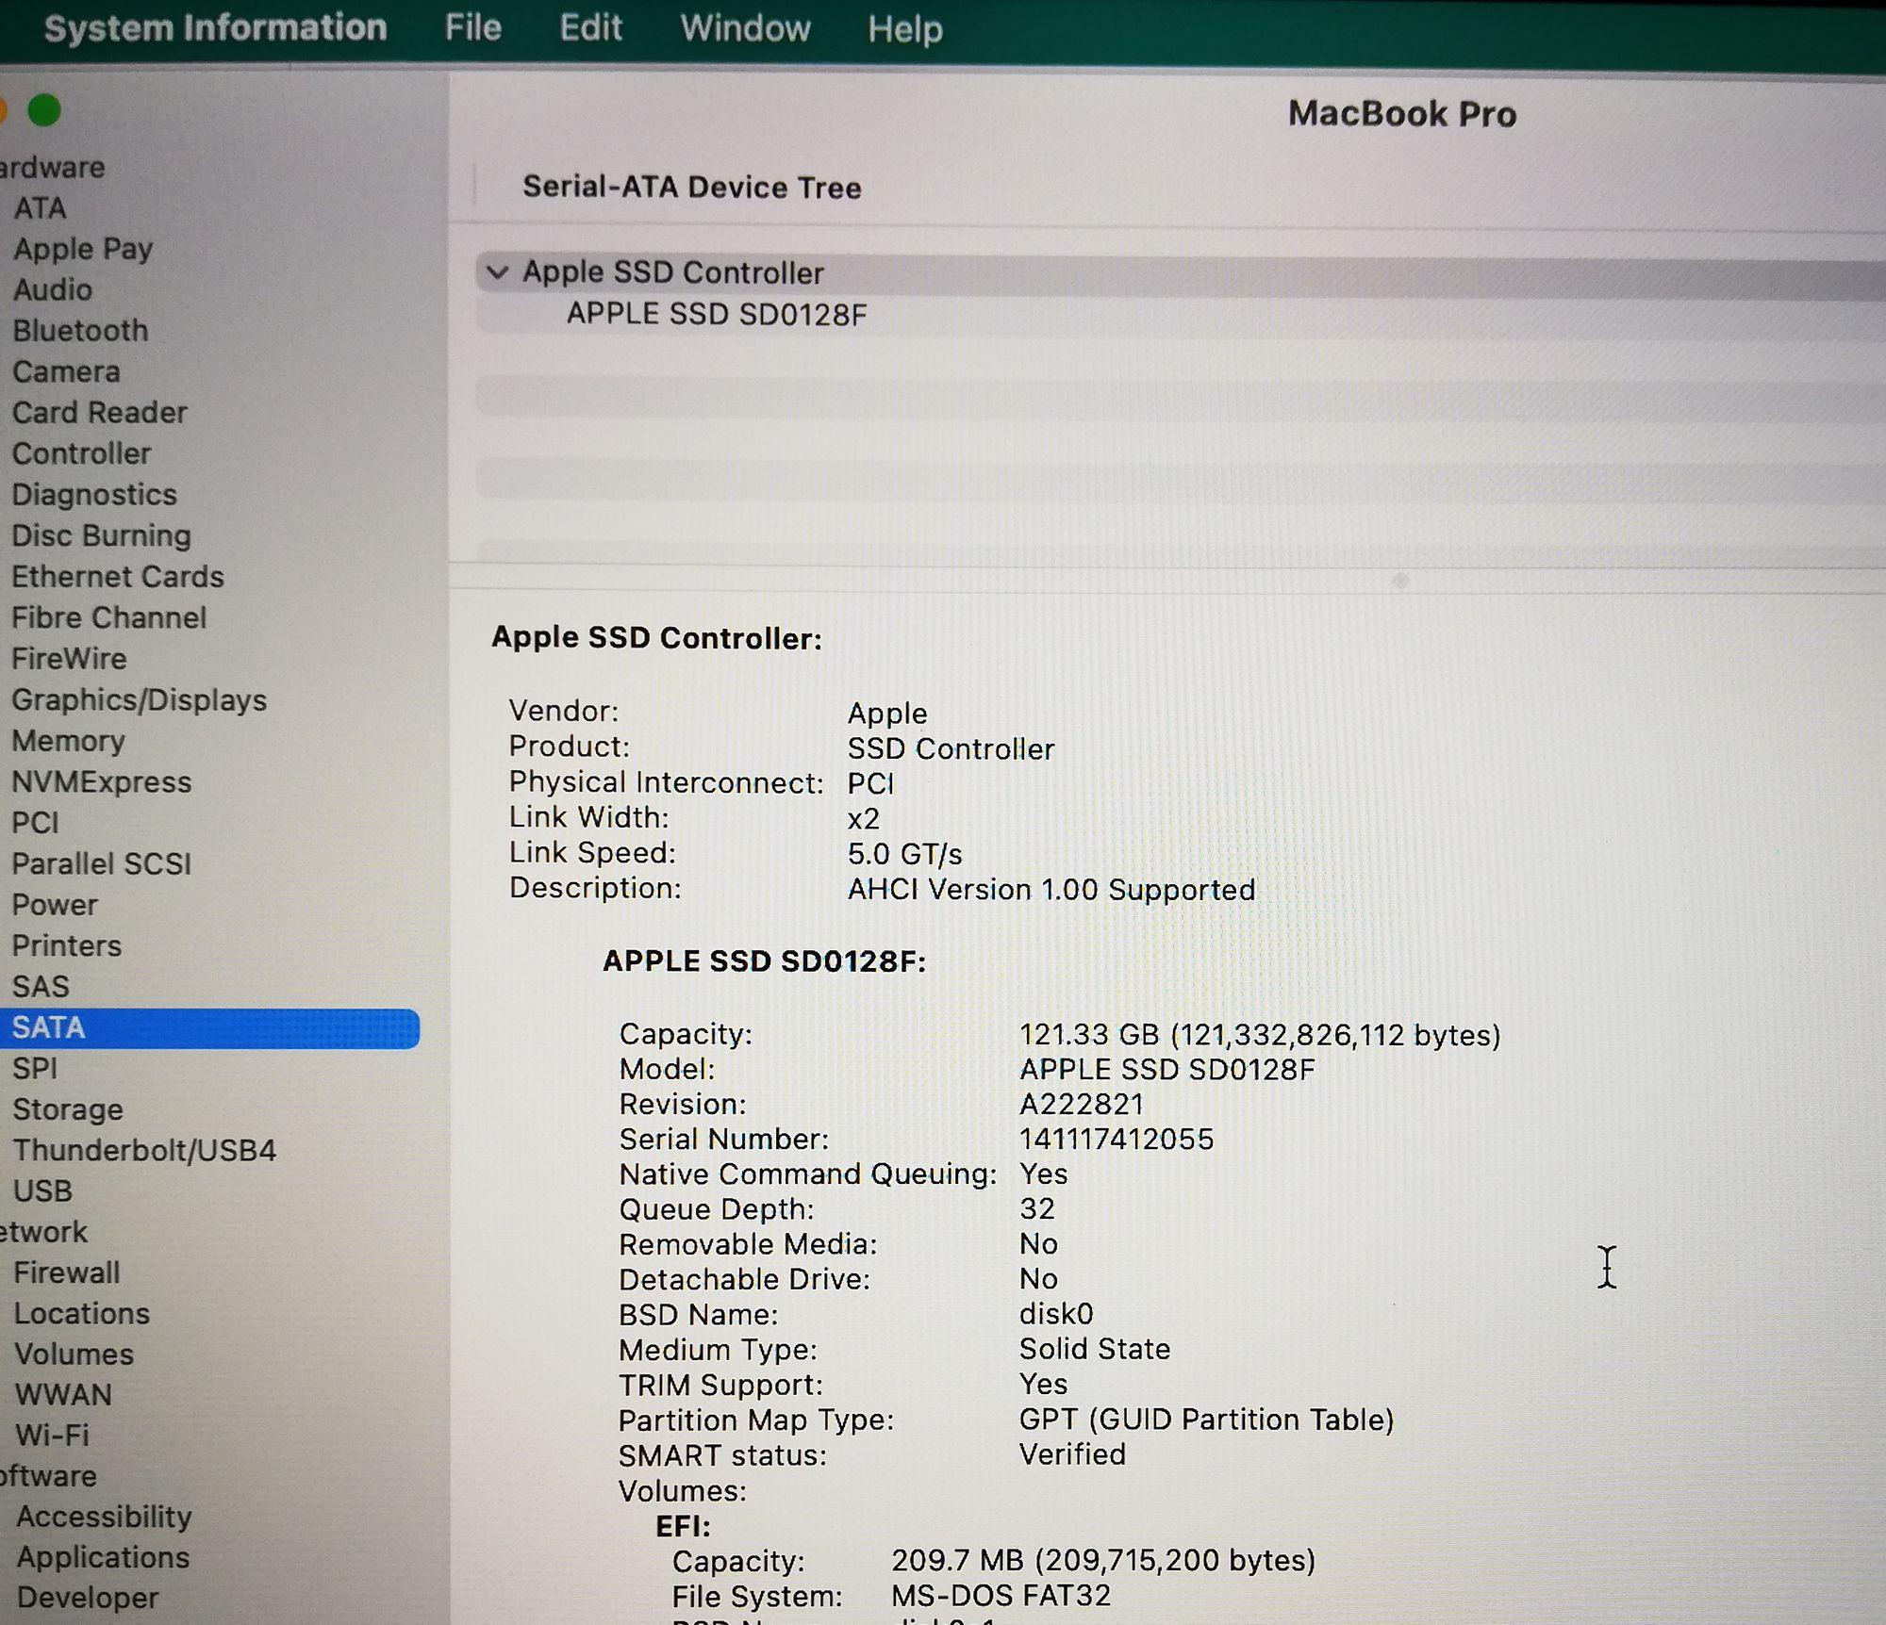Select Firewall in the sidebar

67,1273
